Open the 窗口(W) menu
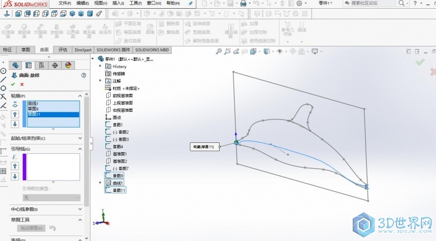Screen dimensions: 436x241 154,3
